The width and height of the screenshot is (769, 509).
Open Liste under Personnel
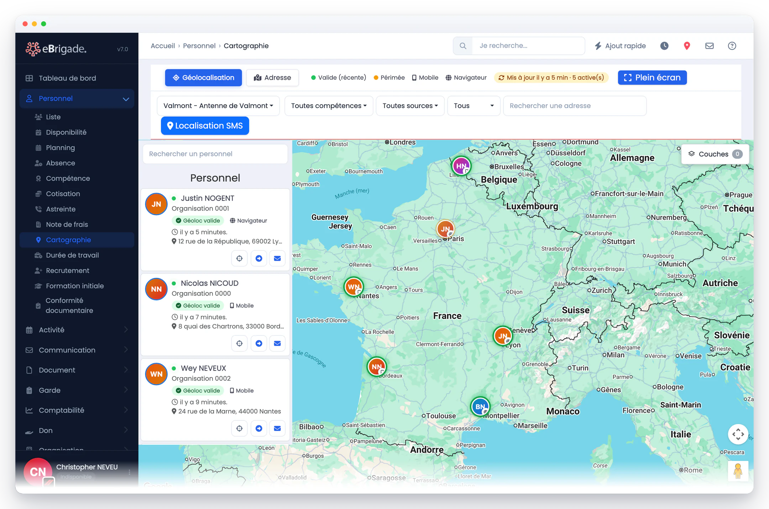[77, 117]
